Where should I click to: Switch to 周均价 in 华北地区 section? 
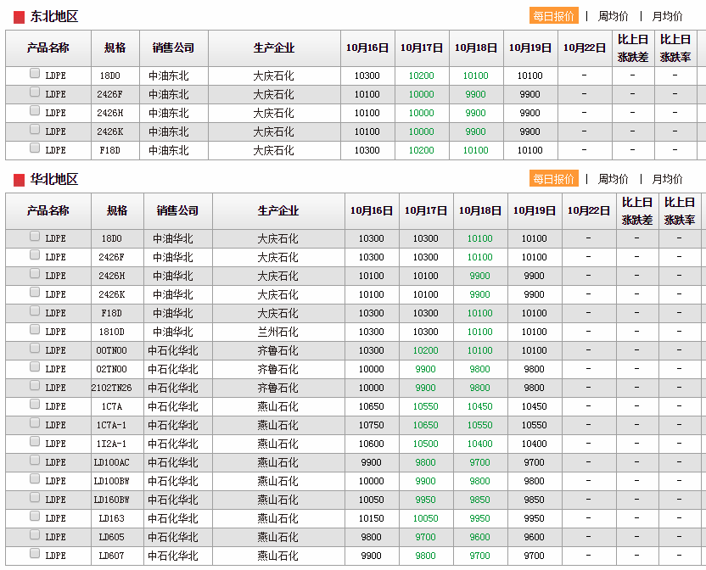[613, 179]
